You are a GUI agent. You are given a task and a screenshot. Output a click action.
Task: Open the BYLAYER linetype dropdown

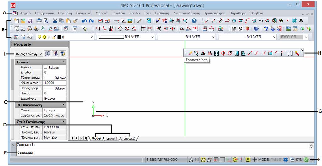coord(214,37)
